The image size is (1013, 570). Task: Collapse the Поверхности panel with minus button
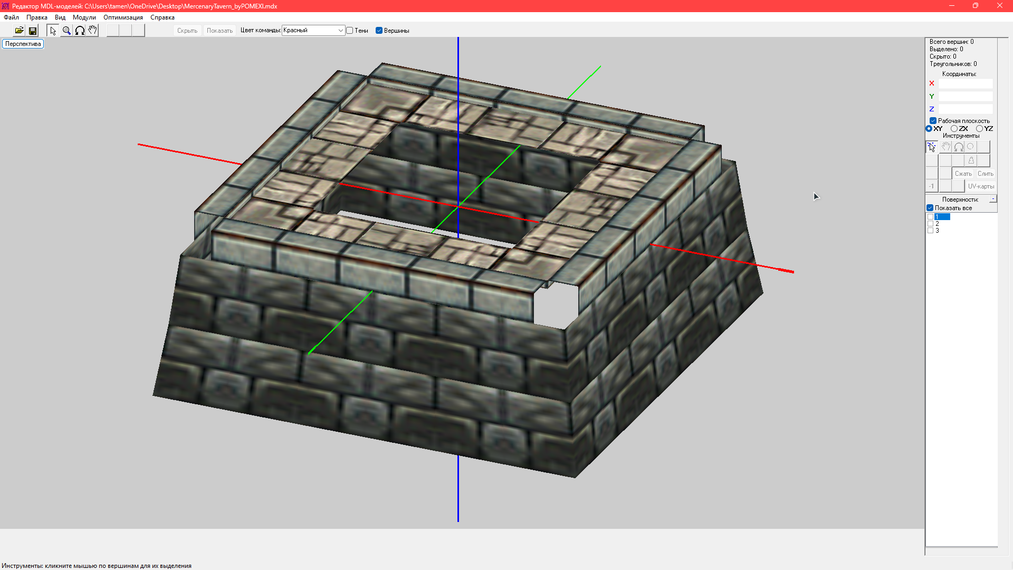pos(993,199)
